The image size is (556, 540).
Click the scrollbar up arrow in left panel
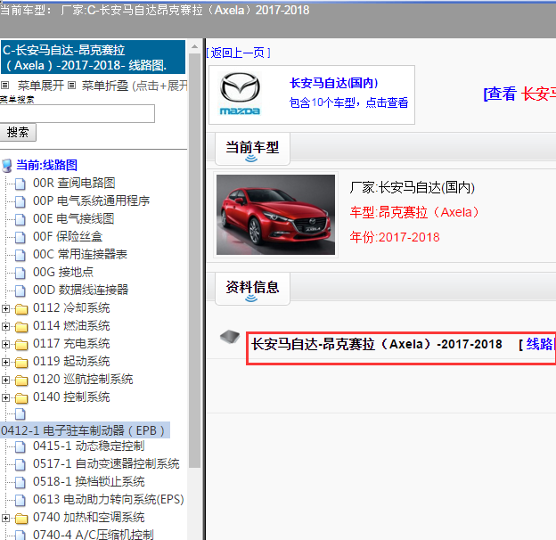pyautogui.click(x=194, y=46)
